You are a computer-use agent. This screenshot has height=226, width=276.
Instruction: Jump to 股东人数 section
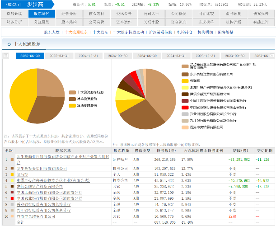click(x=52, y=32)
